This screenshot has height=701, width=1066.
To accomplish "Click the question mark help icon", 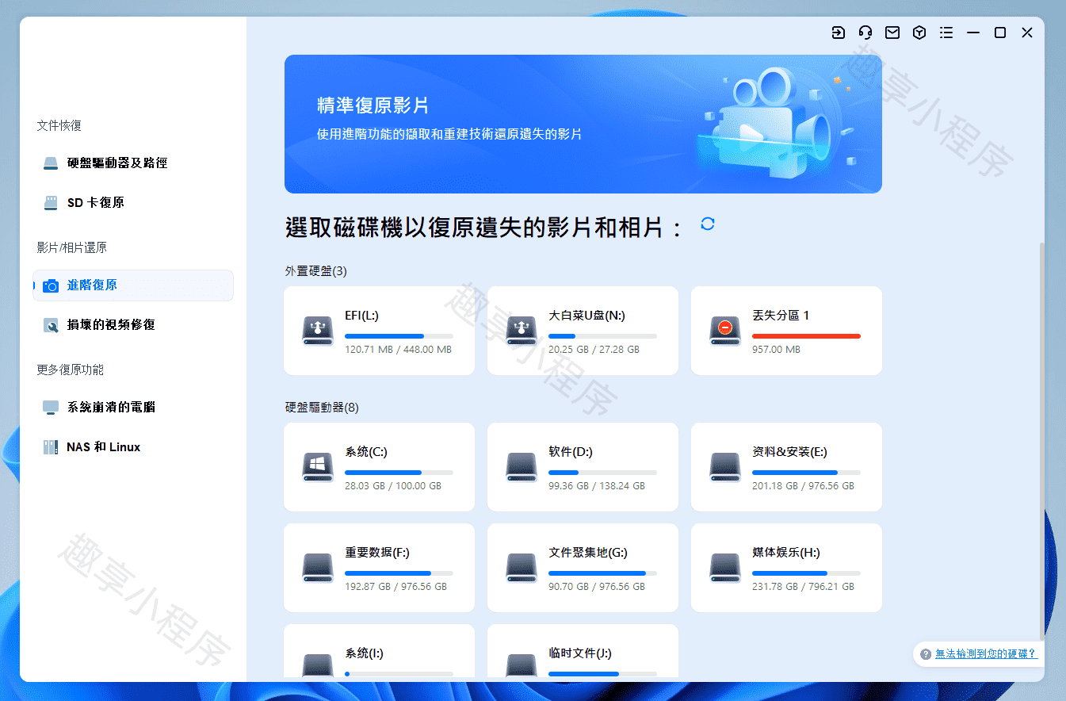I will [925, 654].
